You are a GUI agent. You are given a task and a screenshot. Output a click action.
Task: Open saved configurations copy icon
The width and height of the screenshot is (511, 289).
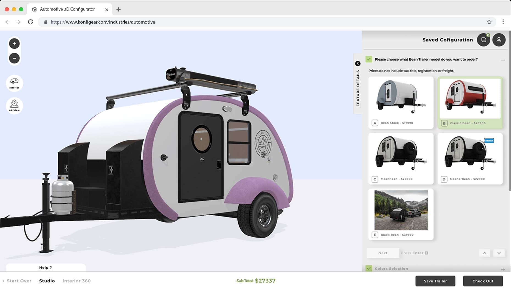(x=484, y=40)
